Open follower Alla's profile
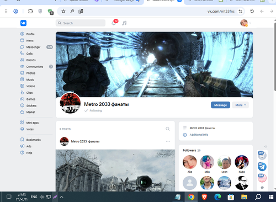This screenshot has height=202, width=276. click(x=190, y=162)
